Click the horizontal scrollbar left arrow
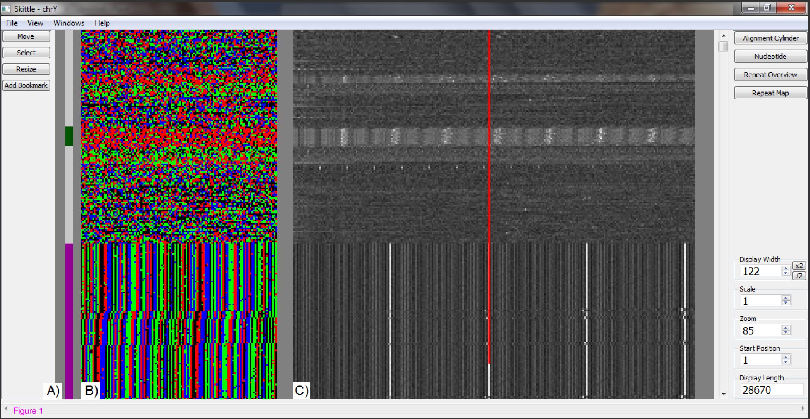 pyautogui.click(x=6, y=409)
